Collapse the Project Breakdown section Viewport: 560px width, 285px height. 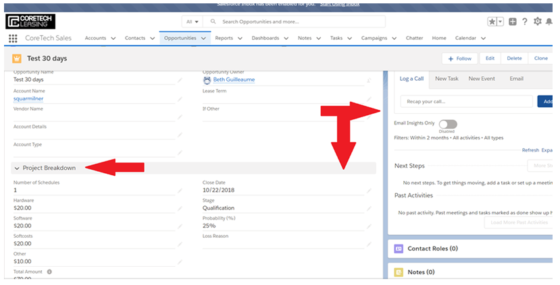(17, 168)
